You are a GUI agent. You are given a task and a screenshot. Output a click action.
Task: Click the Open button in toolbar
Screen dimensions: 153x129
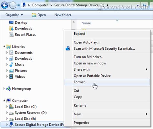coord(39,15)
